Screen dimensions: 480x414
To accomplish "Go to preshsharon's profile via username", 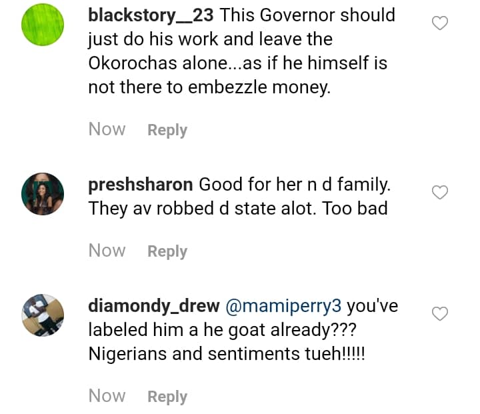I will click(141, 184).
